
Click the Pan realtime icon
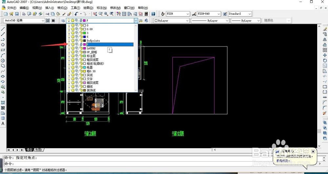coord(95,14)
